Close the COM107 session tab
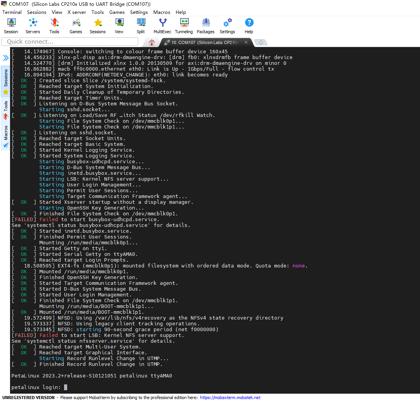The width and height of the screenshot is (420, 401). click(246, 42)
